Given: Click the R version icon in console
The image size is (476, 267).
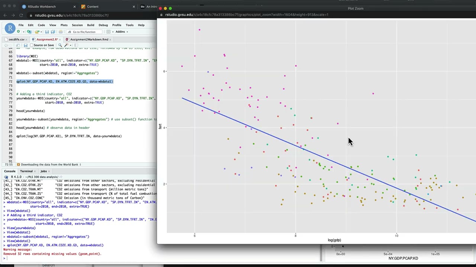Looking at the screenshot, I should point(6,177).
